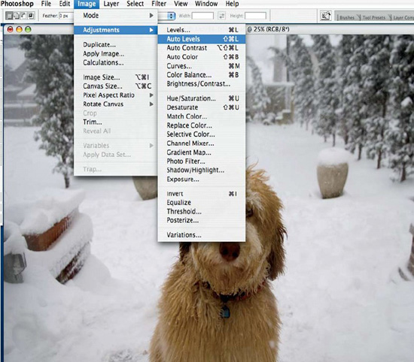Select the Add to selection icon
The height and width of the screenshot is (362, 414).
[17, 16]
